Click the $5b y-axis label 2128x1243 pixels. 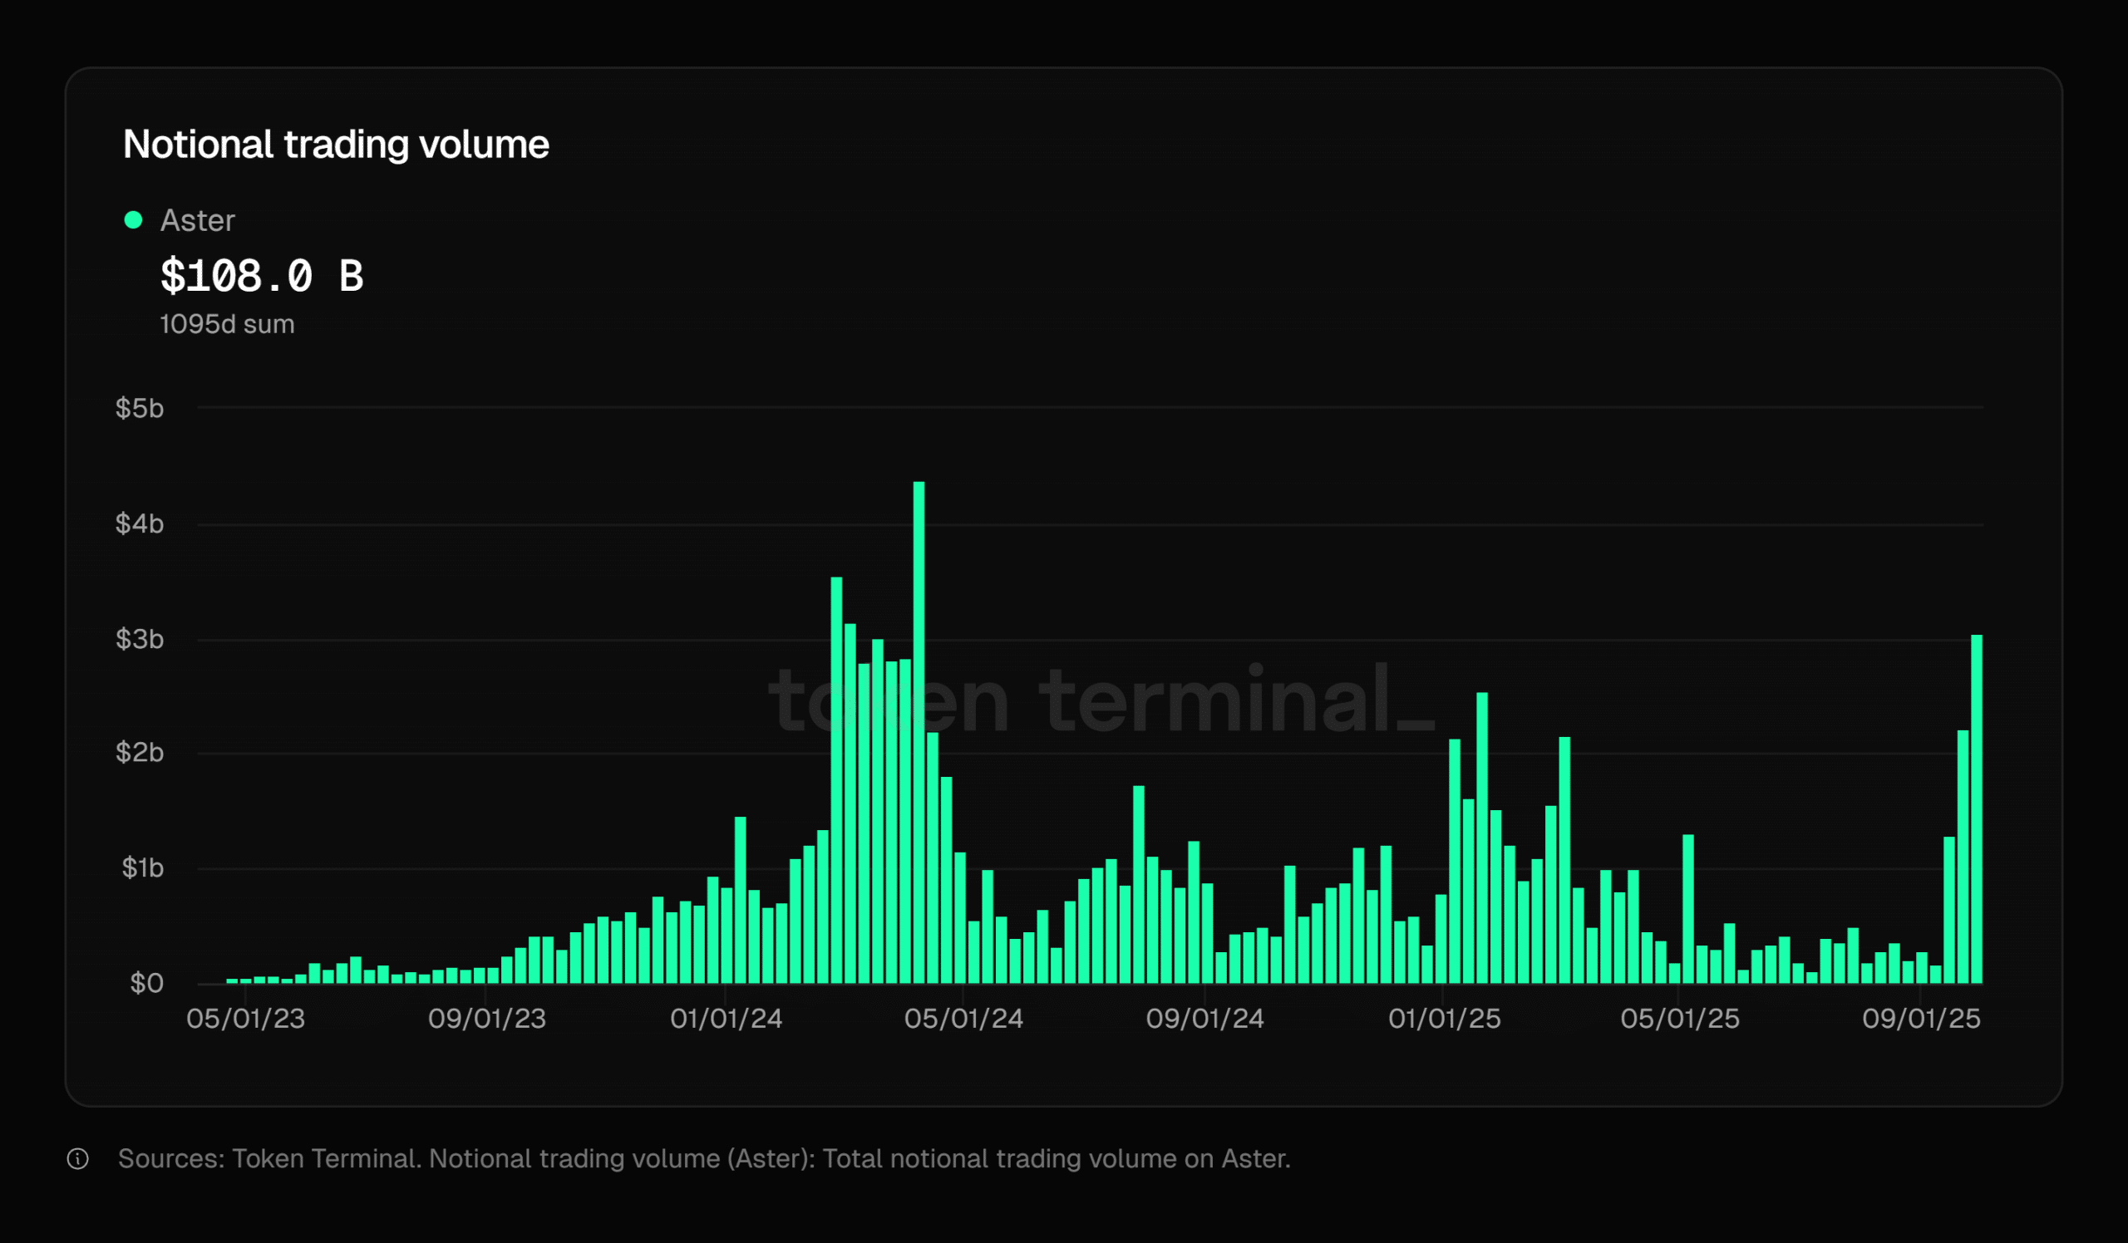(x=140, y=409)
